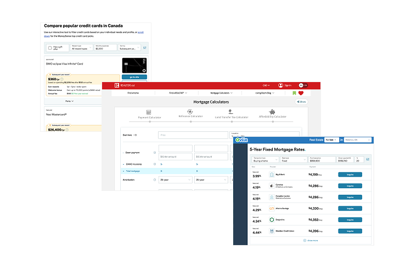
Task: Select the BMO eclipse Visa Infinite card image
Action: pos(134,65)
